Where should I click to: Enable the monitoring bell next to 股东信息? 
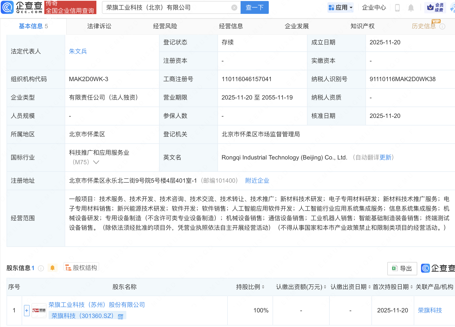(x=53, y=268)
